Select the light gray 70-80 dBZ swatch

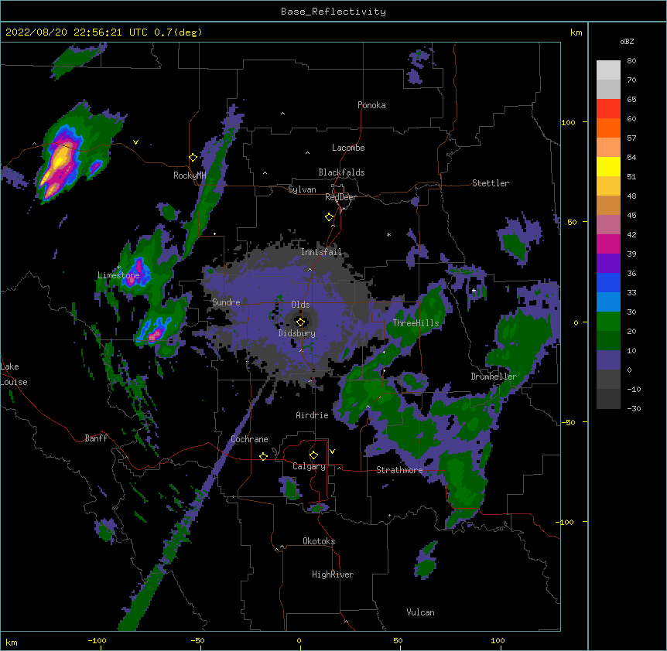[608, 70]
